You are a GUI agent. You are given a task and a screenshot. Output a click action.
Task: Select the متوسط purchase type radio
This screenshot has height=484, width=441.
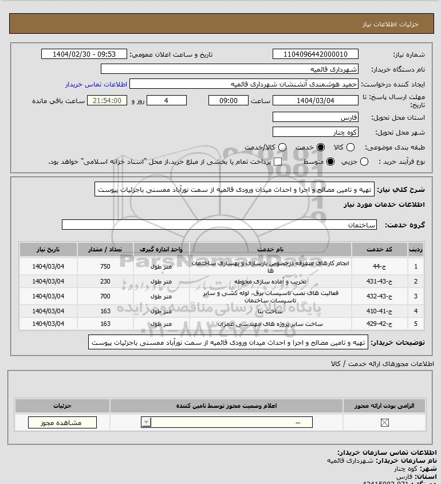pyautogui.click(x=330, y=162)
